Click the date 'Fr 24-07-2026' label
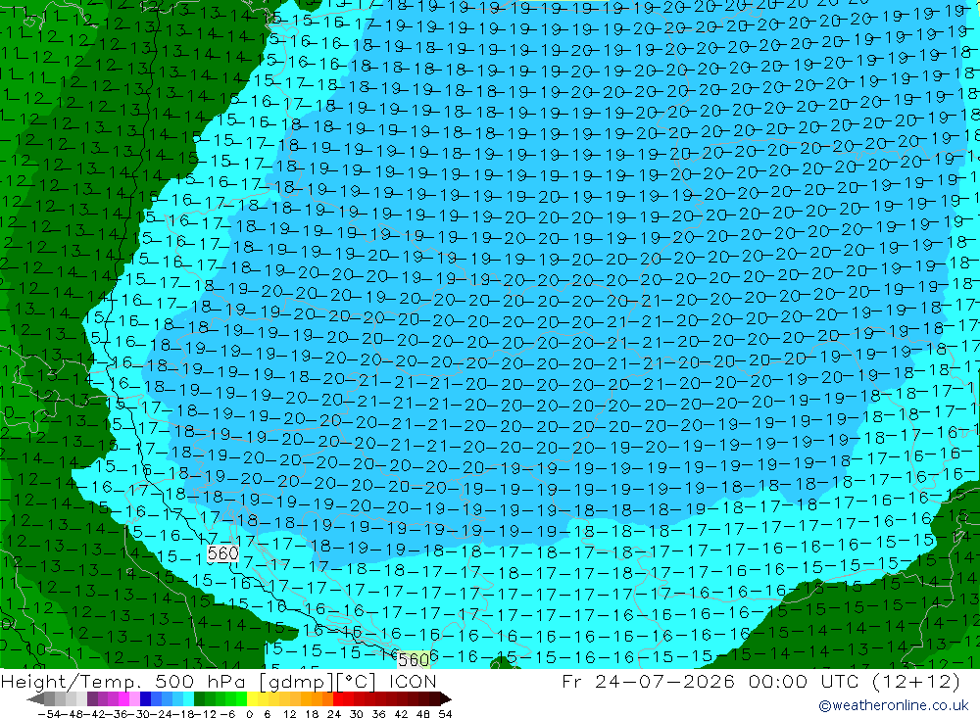The width and height of the screenshot is (980, 718). (648, 681)
